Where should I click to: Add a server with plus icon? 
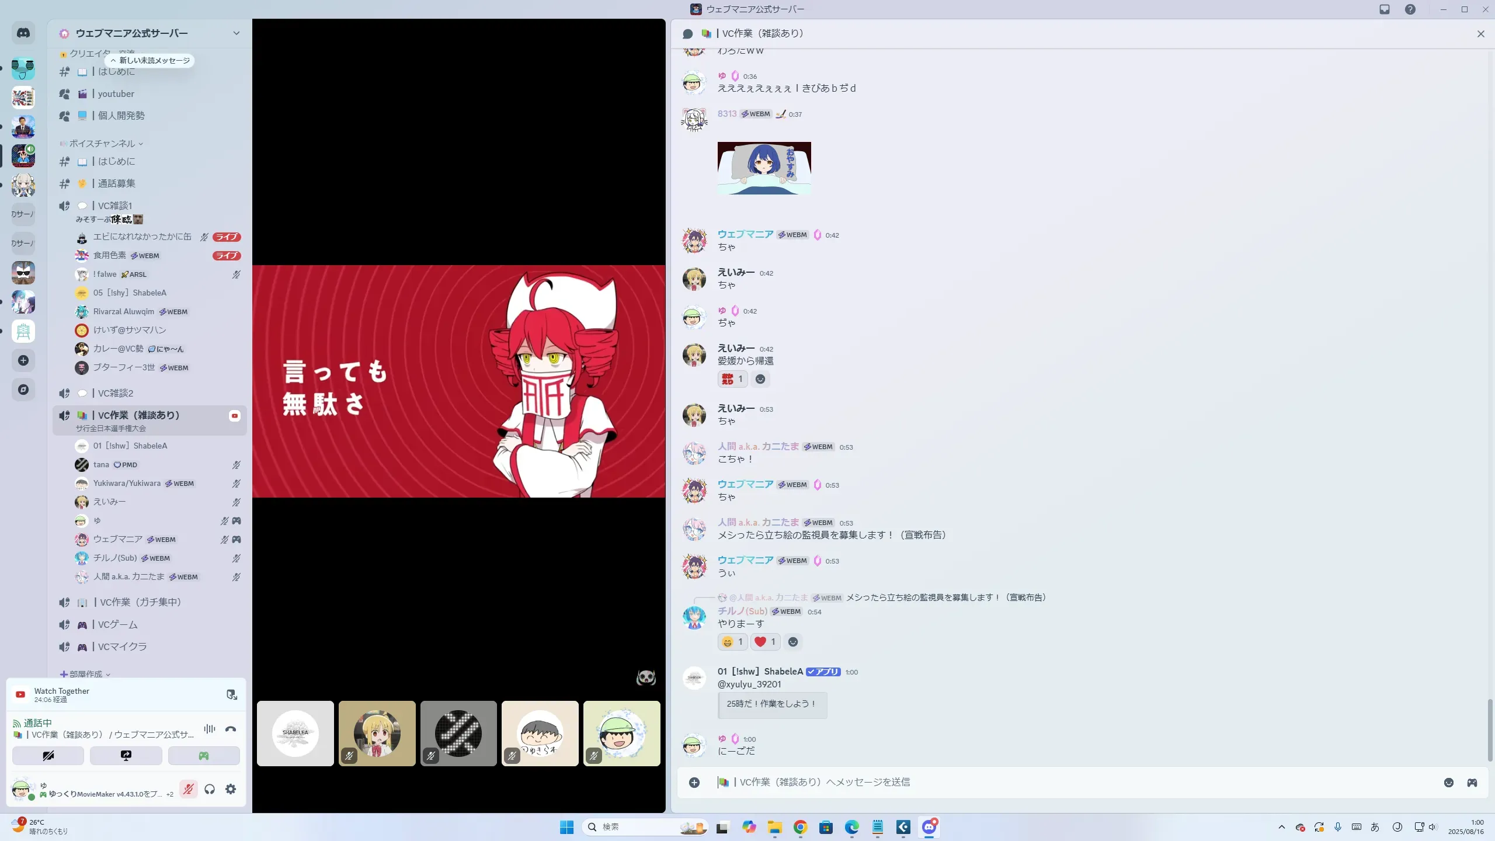click(23, 360)
